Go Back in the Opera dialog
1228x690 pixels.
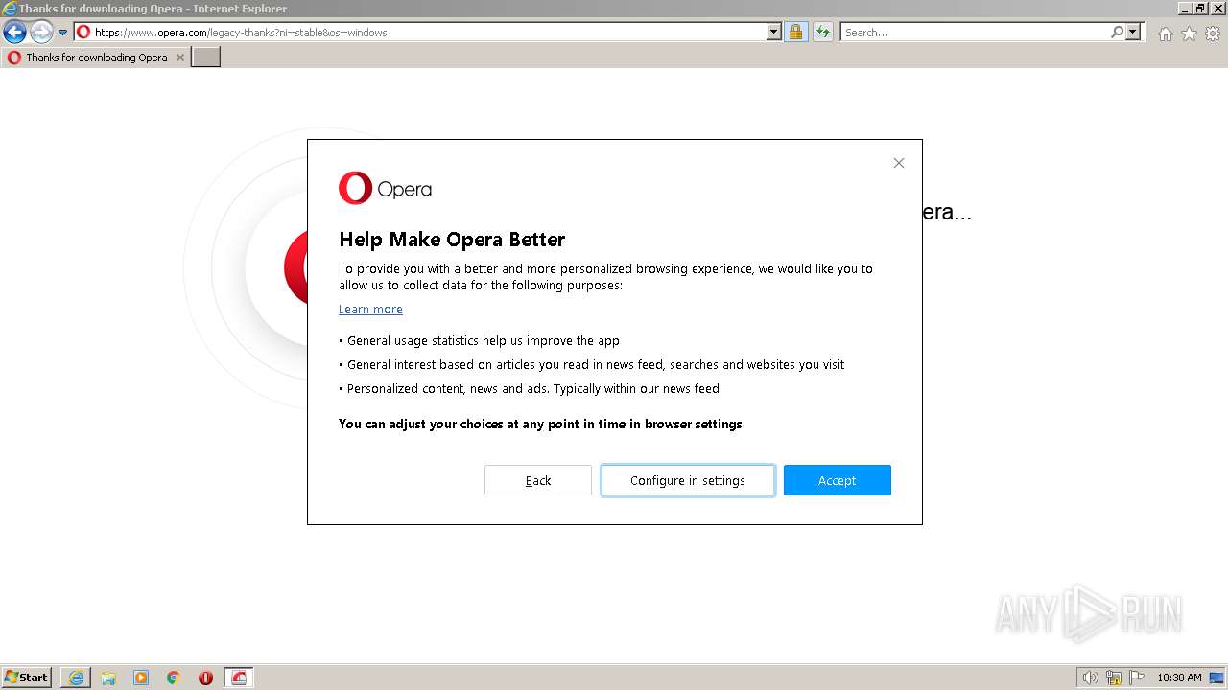pos(537,480)
